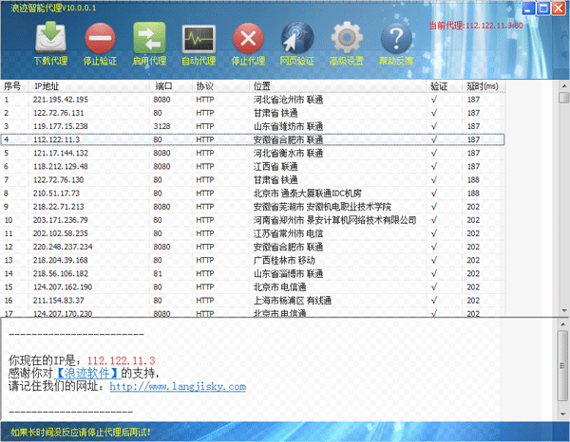Select proxy row with IP 210.51.17.73
Viewport: 570px width, 442px height.
pyautogui.click(x=59, y=193)
